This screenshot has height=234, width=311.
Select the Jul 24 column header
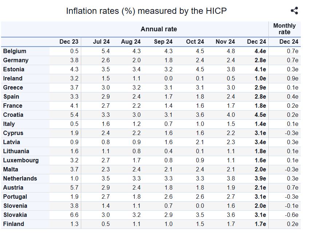(x=101, y=41)
